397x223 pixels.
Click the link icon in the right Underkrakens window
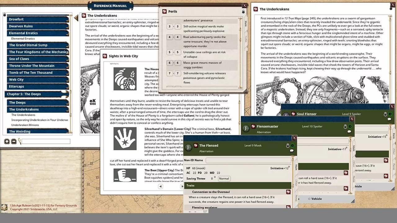click(x=256, y=9)
